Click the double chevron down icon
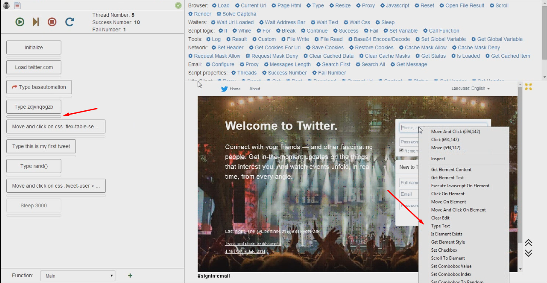Viewport: 547px width, 283px height. click(x=529, y=253)
